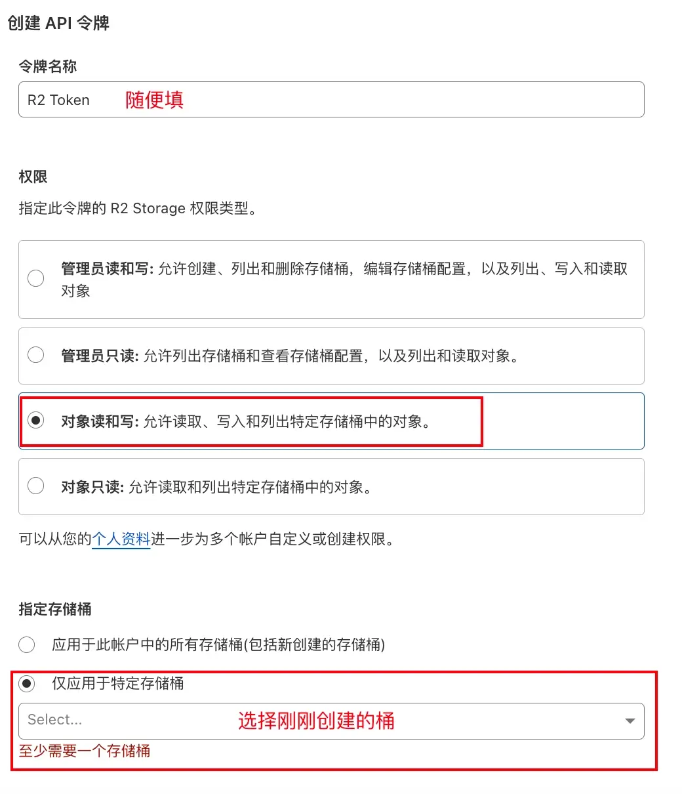Click the 创建 API 令牌 page title
Screen dimensions: 682x794
pos(58,23)
